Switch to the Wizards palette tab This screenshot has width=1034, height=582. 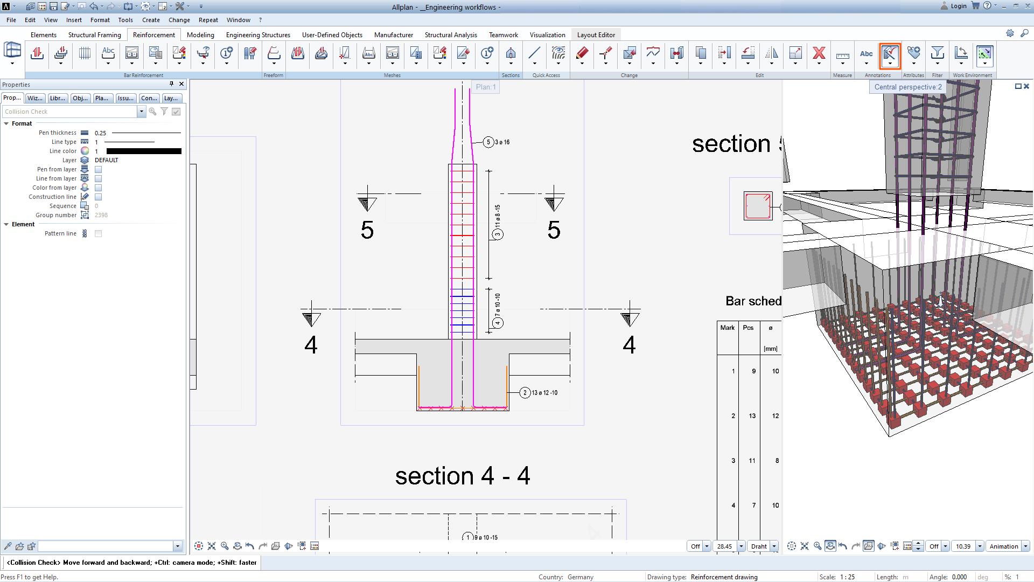(34, 98)
